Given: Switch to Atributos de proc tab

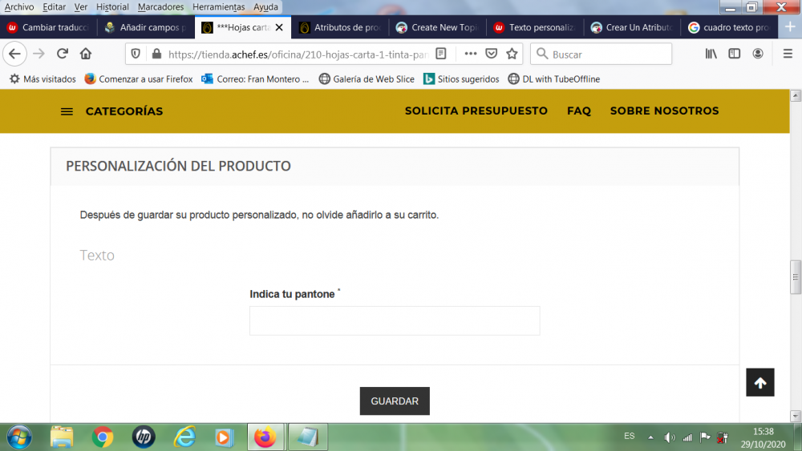Looking at the screenshot, I should pyautogui.click(x=340, y=27).
